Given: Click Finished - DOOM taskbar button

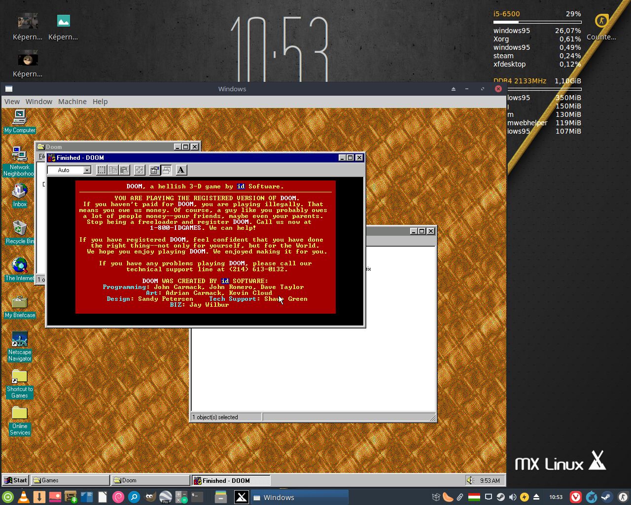Looking at the screenshot, I should [x=231, y=480].
